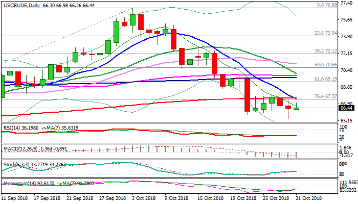358x204 pixels.
Task: Click the 3 Oct 2018 date label
Action: tap(143, 198)
